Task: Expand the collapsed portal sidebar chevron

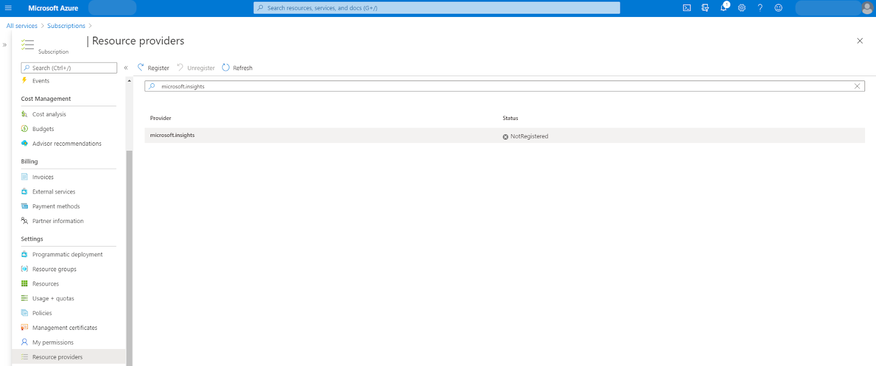Action: pos(4,45)
